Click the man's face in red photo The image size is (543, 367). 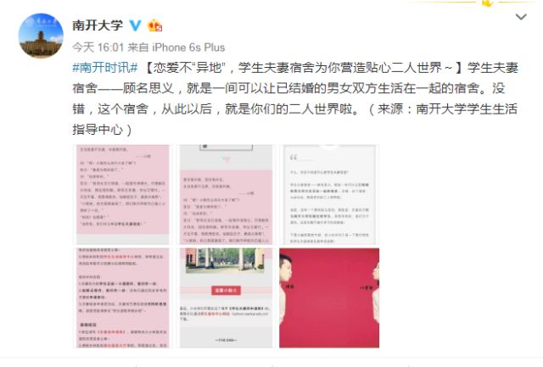pos(287,270)
